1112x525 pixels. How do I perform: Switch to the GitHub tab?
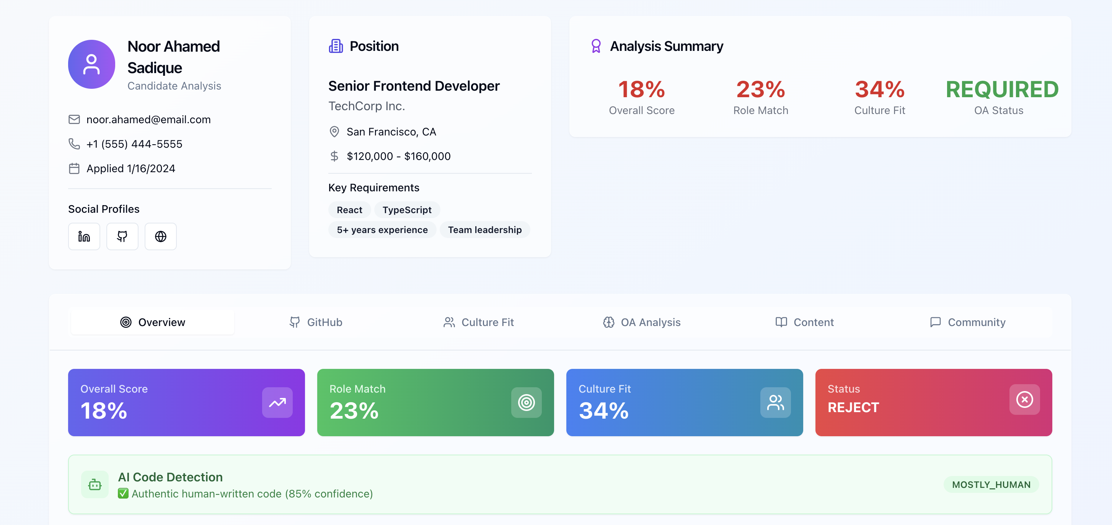(x=316, y=322)
